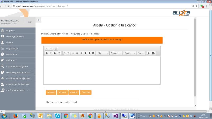Open the Política menu
Viewport: 212px width, 119px height.
click(x=17, y=42)
